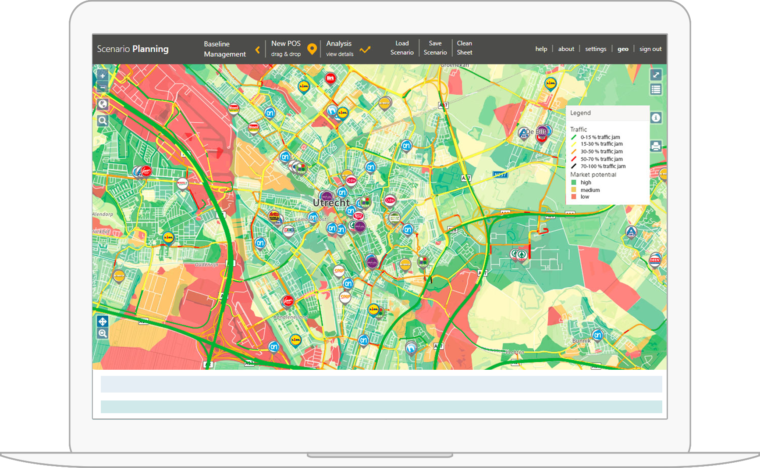Select the Albert Heijn marker at Bunnik
The image size is (760, 468).
pos(597,336)
